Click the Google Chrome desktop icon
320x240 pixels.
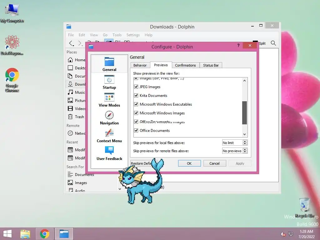12,80
